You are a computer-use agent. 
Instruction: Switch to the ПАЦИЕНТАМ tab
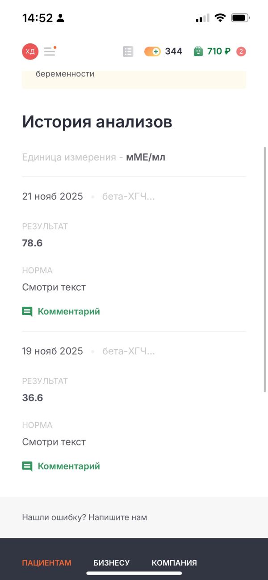(47, 563)
